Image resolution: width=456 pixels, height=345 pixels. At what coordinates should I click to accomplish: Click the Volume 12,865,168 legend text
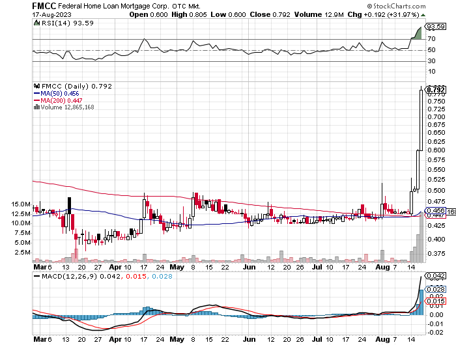click(x=67, y=107)
